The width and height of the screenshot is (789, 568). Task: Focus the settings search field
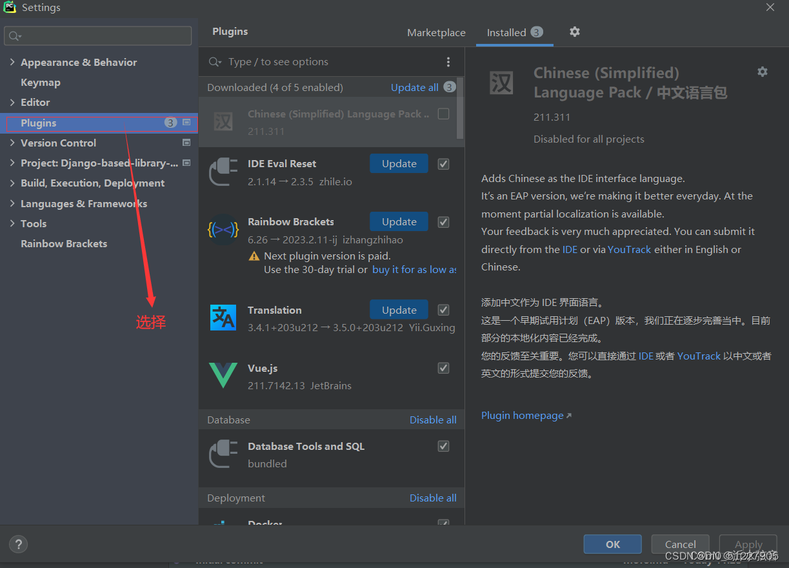click(x=97, y=36)
